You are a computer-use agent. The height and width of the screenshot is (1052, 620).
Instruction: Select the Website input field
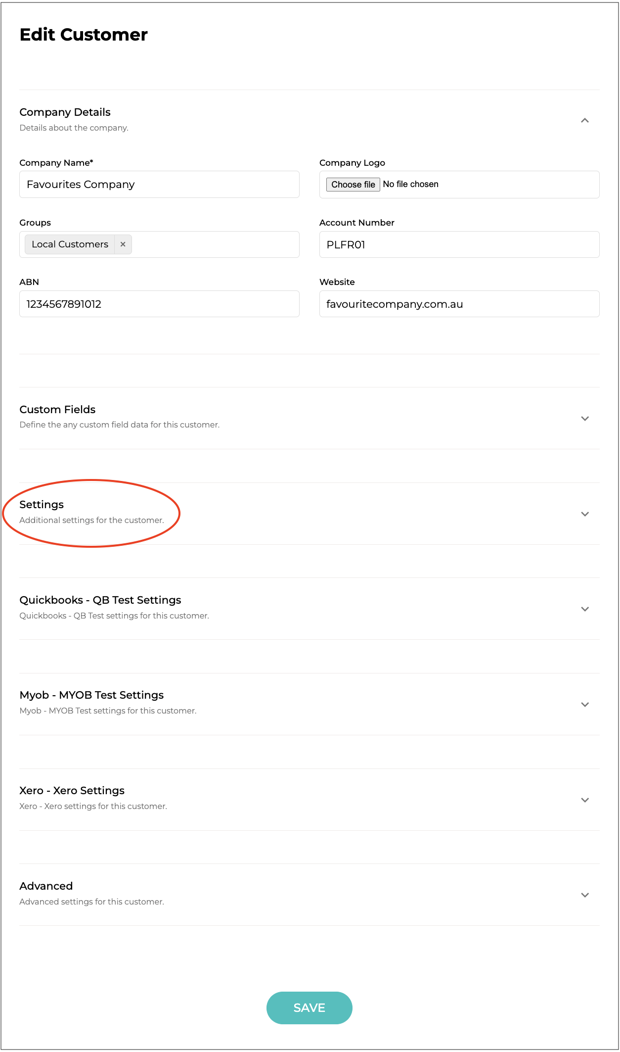click(x=459, y=304)
